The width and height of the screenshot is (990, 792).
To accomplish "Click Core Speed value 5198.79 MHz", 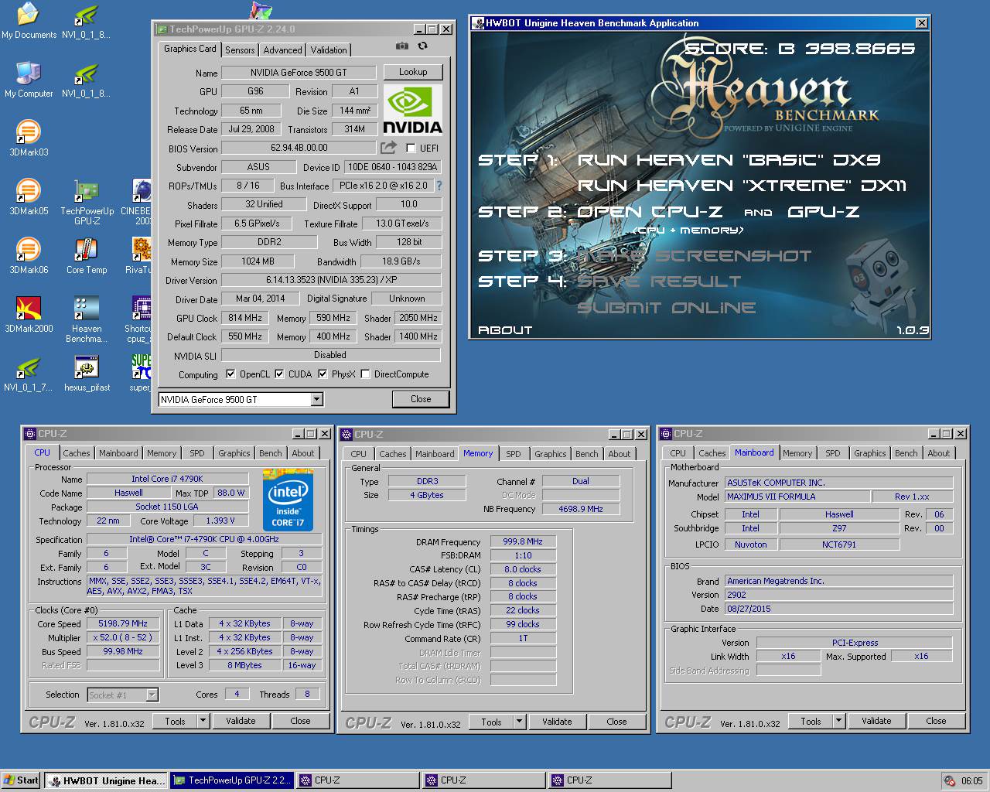I will point(123,623).
